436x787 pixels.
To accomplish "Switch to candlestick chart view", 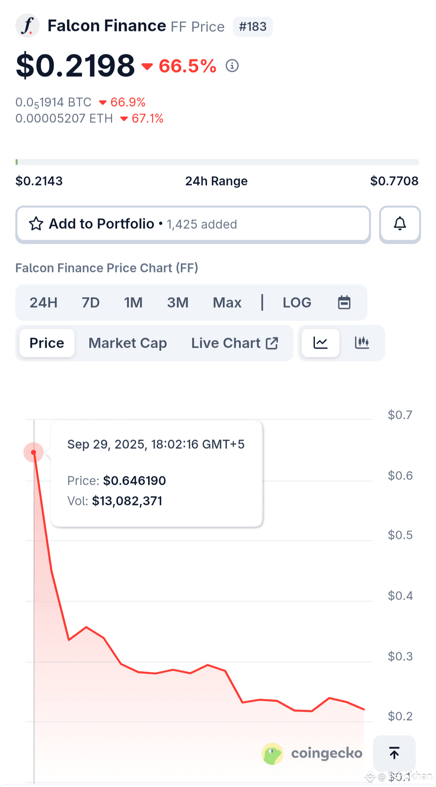I will [x=362, y=343].
